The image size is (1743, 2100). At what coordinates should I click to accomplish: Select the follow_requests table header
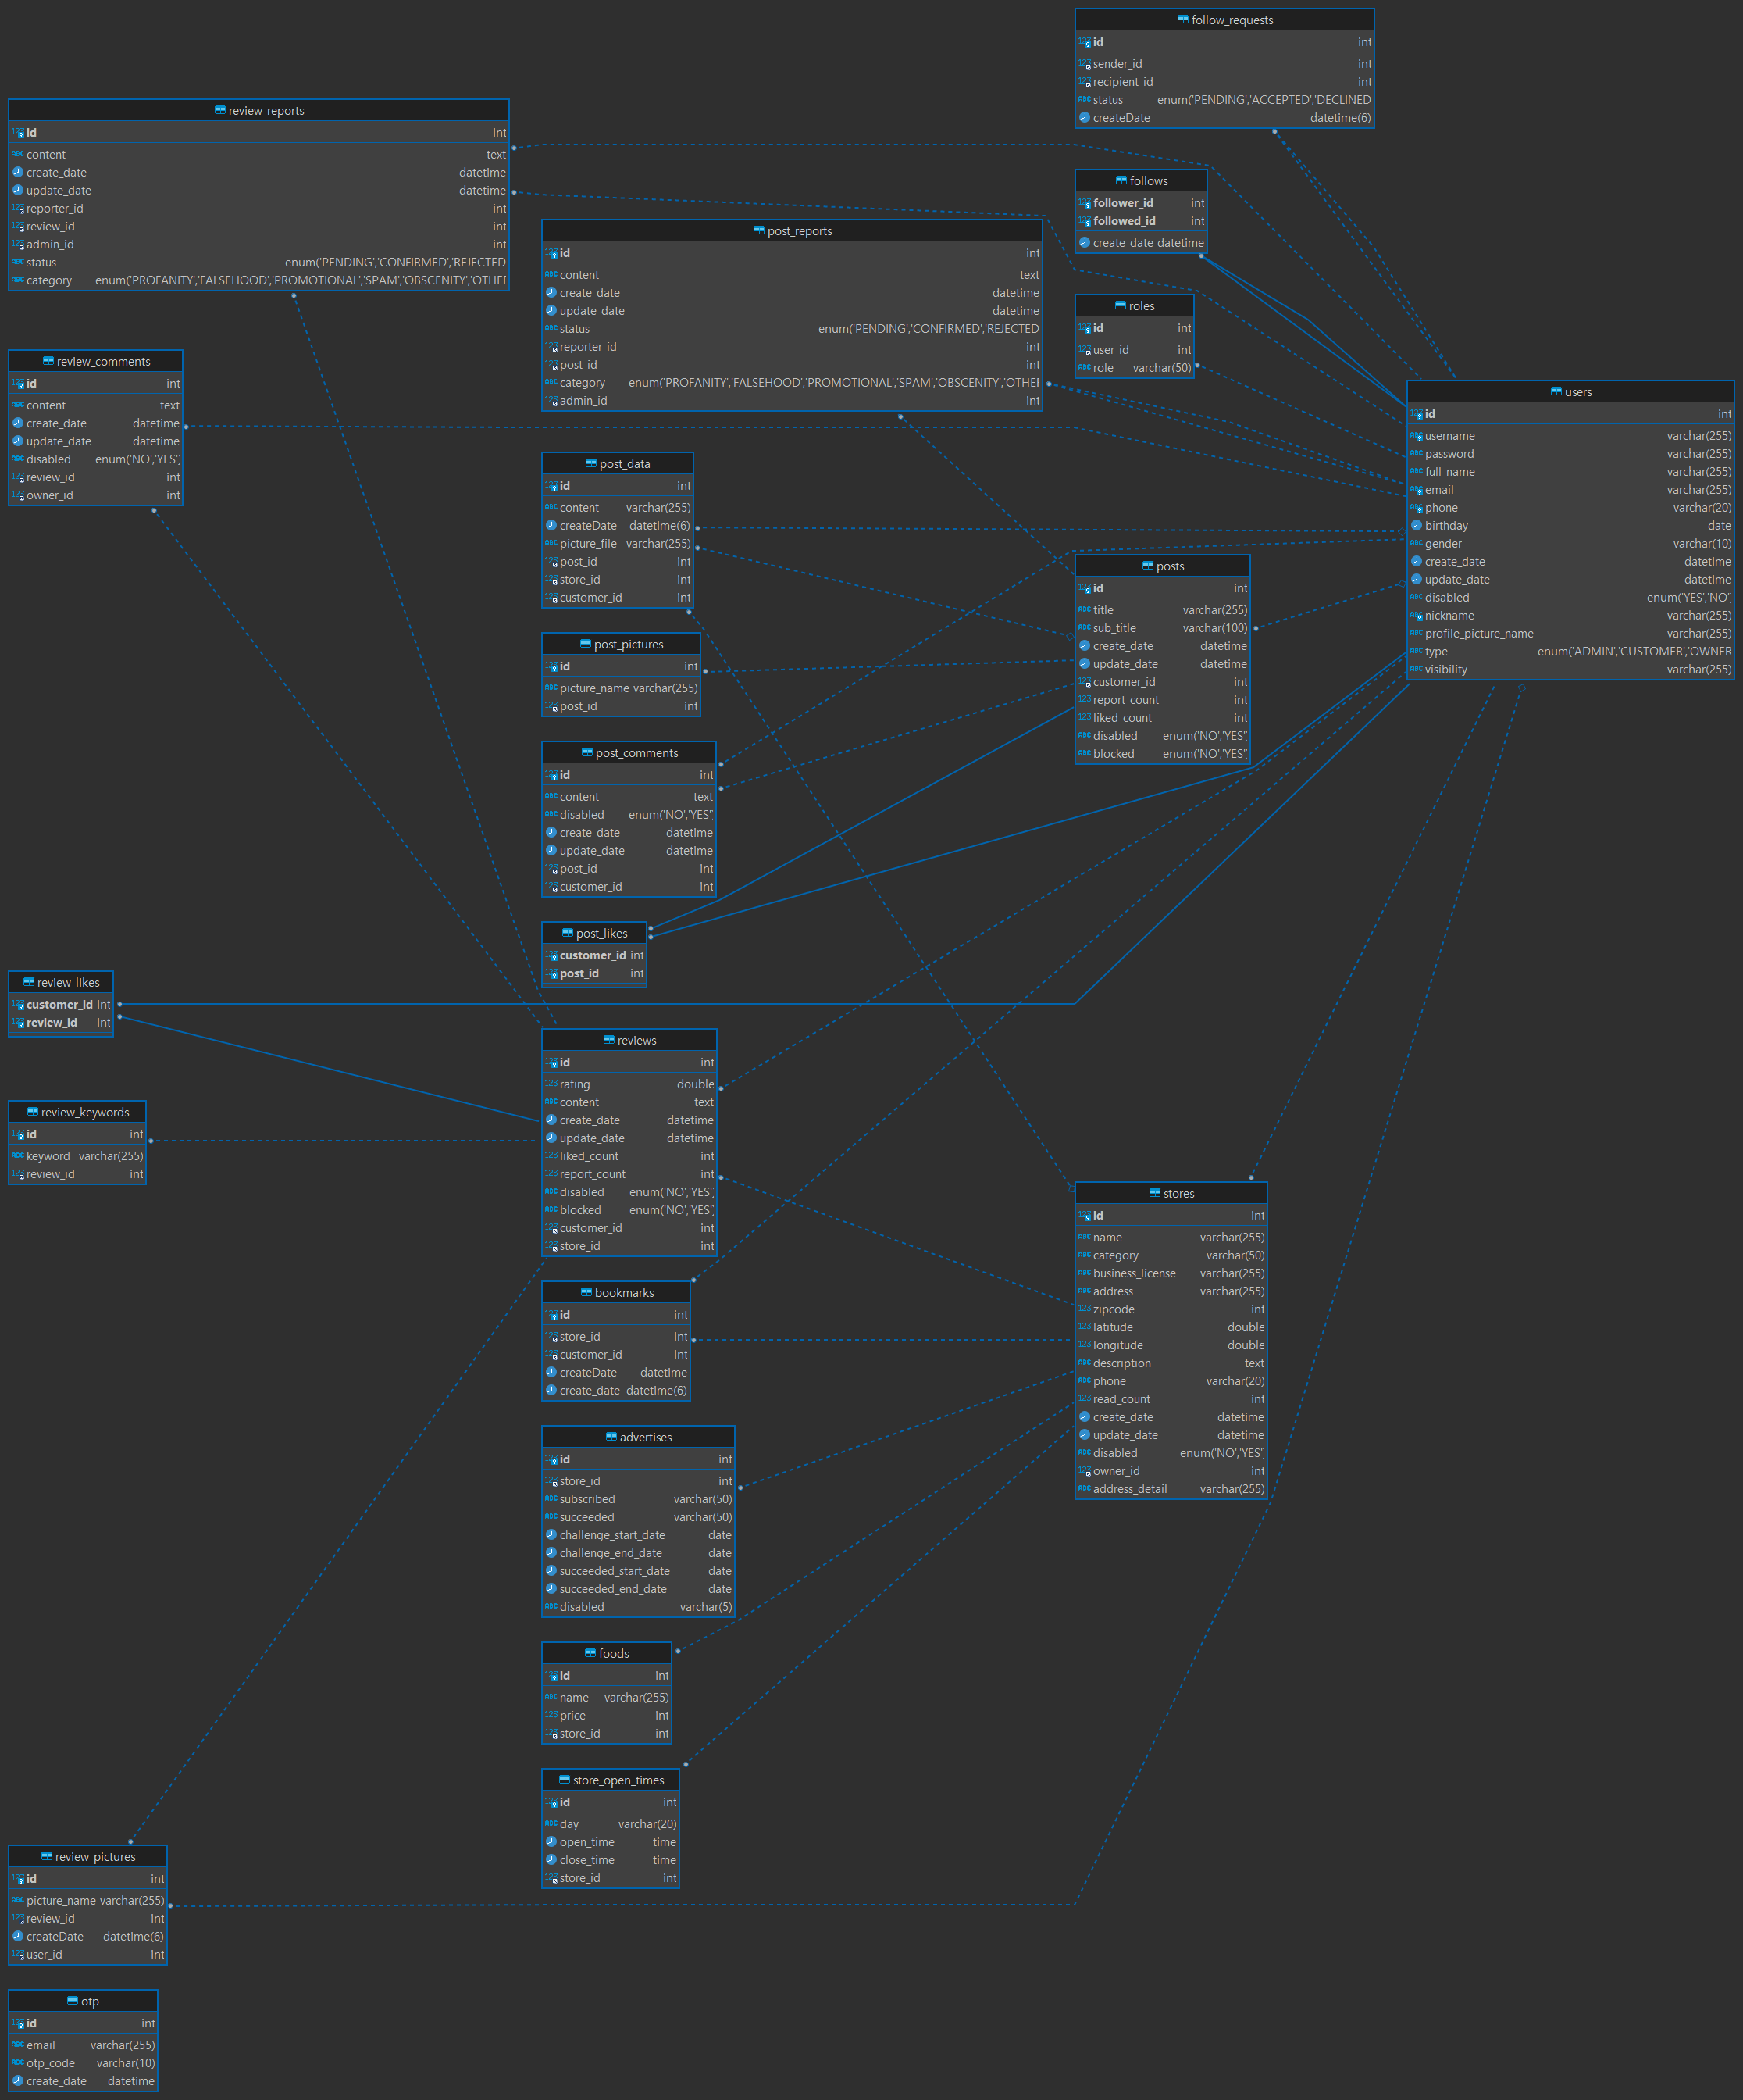point(1224,19)
